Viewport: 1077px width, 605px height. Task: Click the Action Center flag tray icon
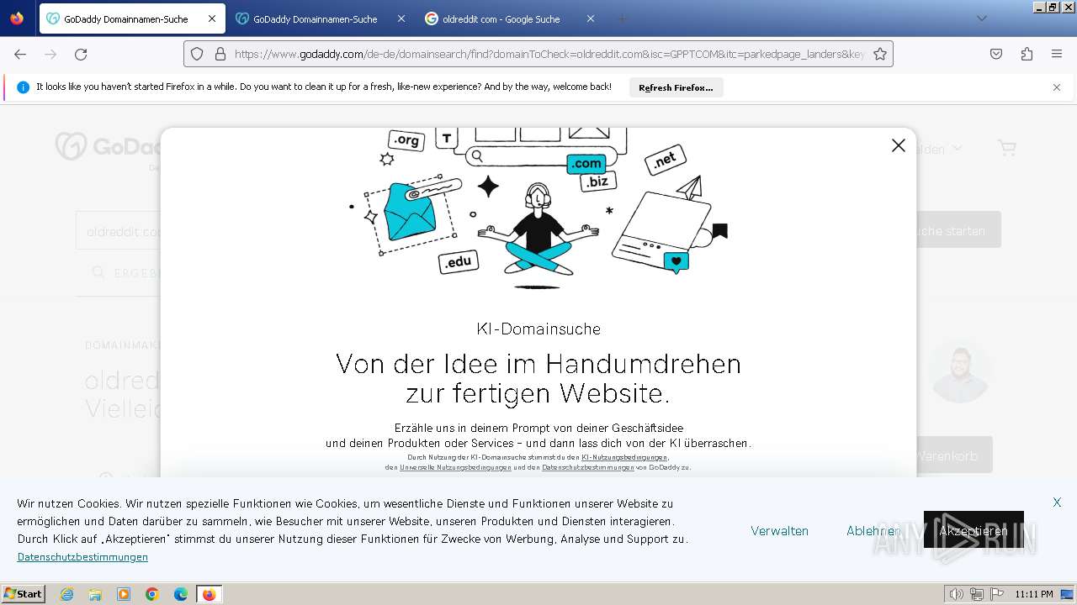click(x=997, y=594)
